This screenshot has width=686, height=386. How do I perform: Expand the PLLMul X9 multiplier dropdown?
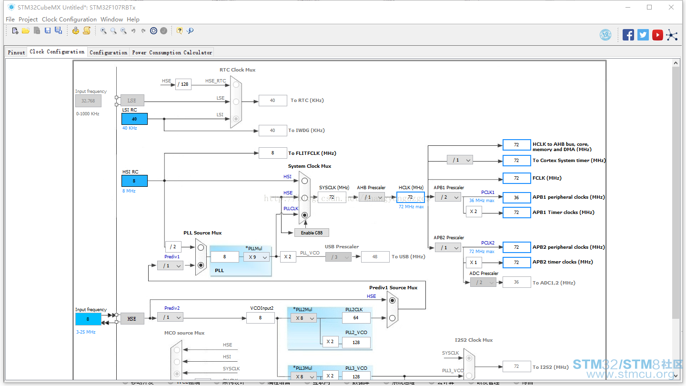coord(256,257)
